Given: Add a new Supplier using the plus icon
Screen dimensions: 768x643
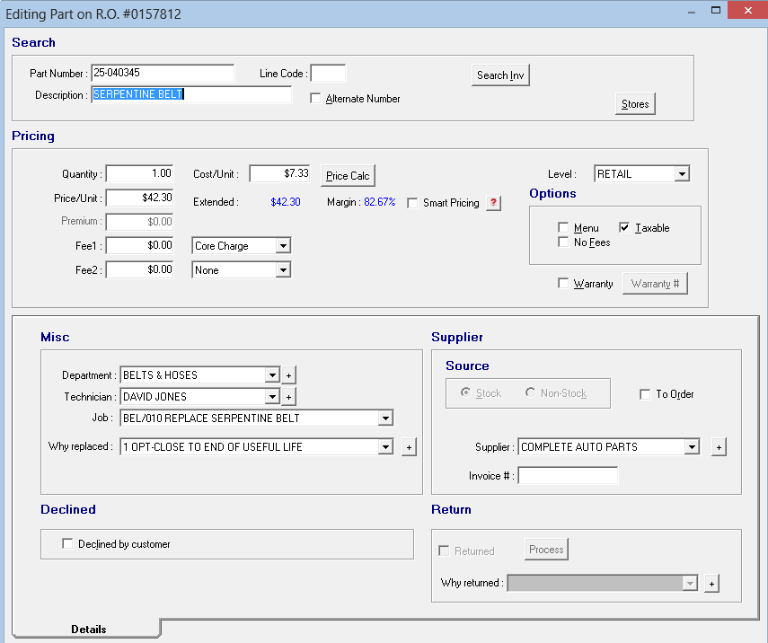Looking at the screenshot, I should pyautogui.click(x=719, y=446).
